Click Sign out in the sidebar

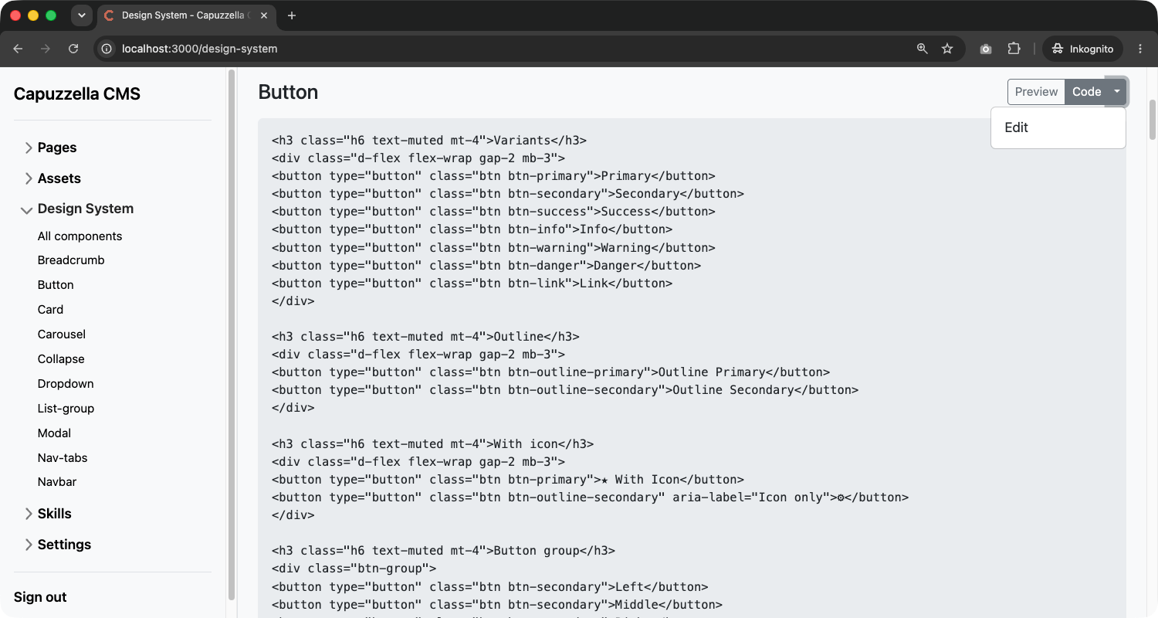tap(40, 597)
